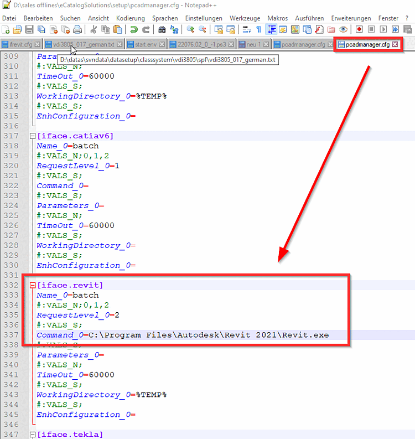This screenshot has height=439, width=415.
Task: Toggle the indent guide button
Action: coord(271,29)
